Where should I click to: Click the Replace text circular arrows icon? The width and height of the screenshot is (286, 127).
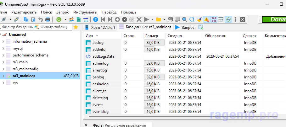tap(192, 19)
